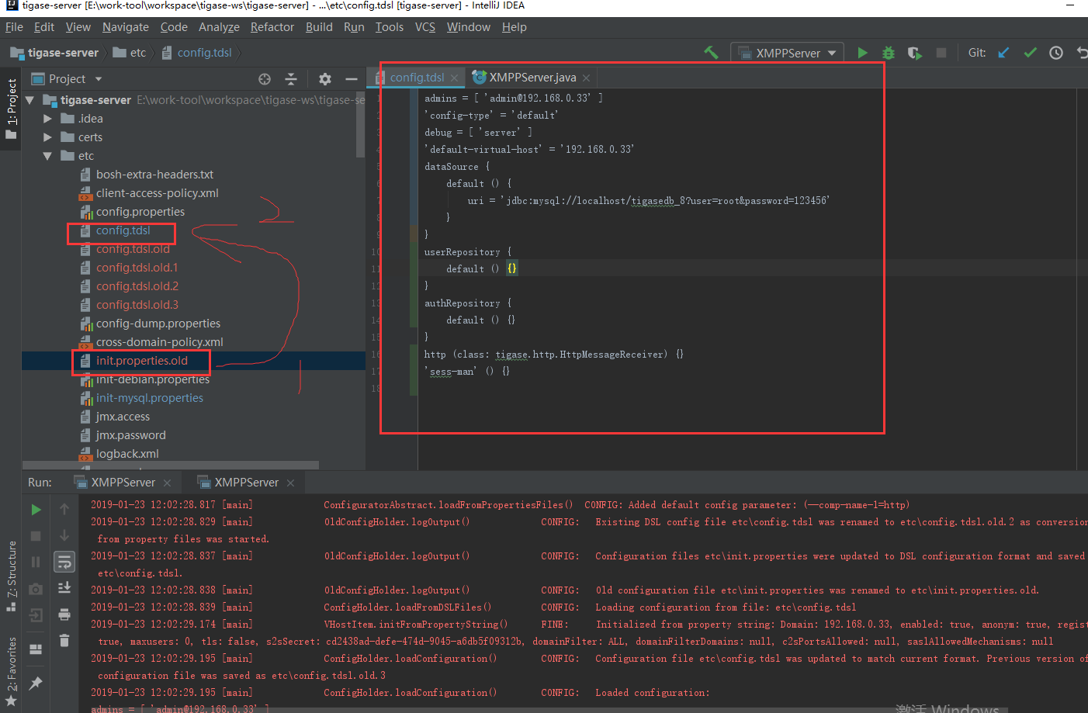Clear console output with the trash icon
Viewport: 1088px width, 713px height.
pos(64,640)
